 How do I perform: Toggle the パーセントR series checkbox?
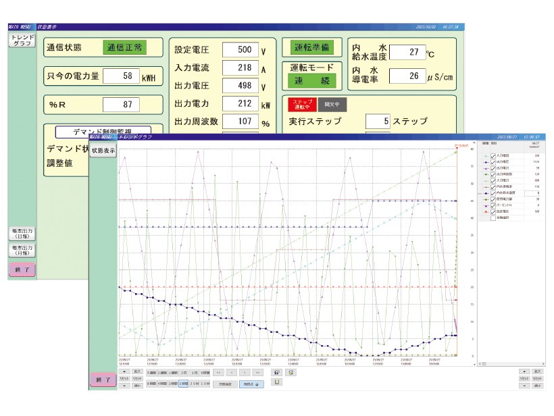pyautogui.click(x=493, y=205)
